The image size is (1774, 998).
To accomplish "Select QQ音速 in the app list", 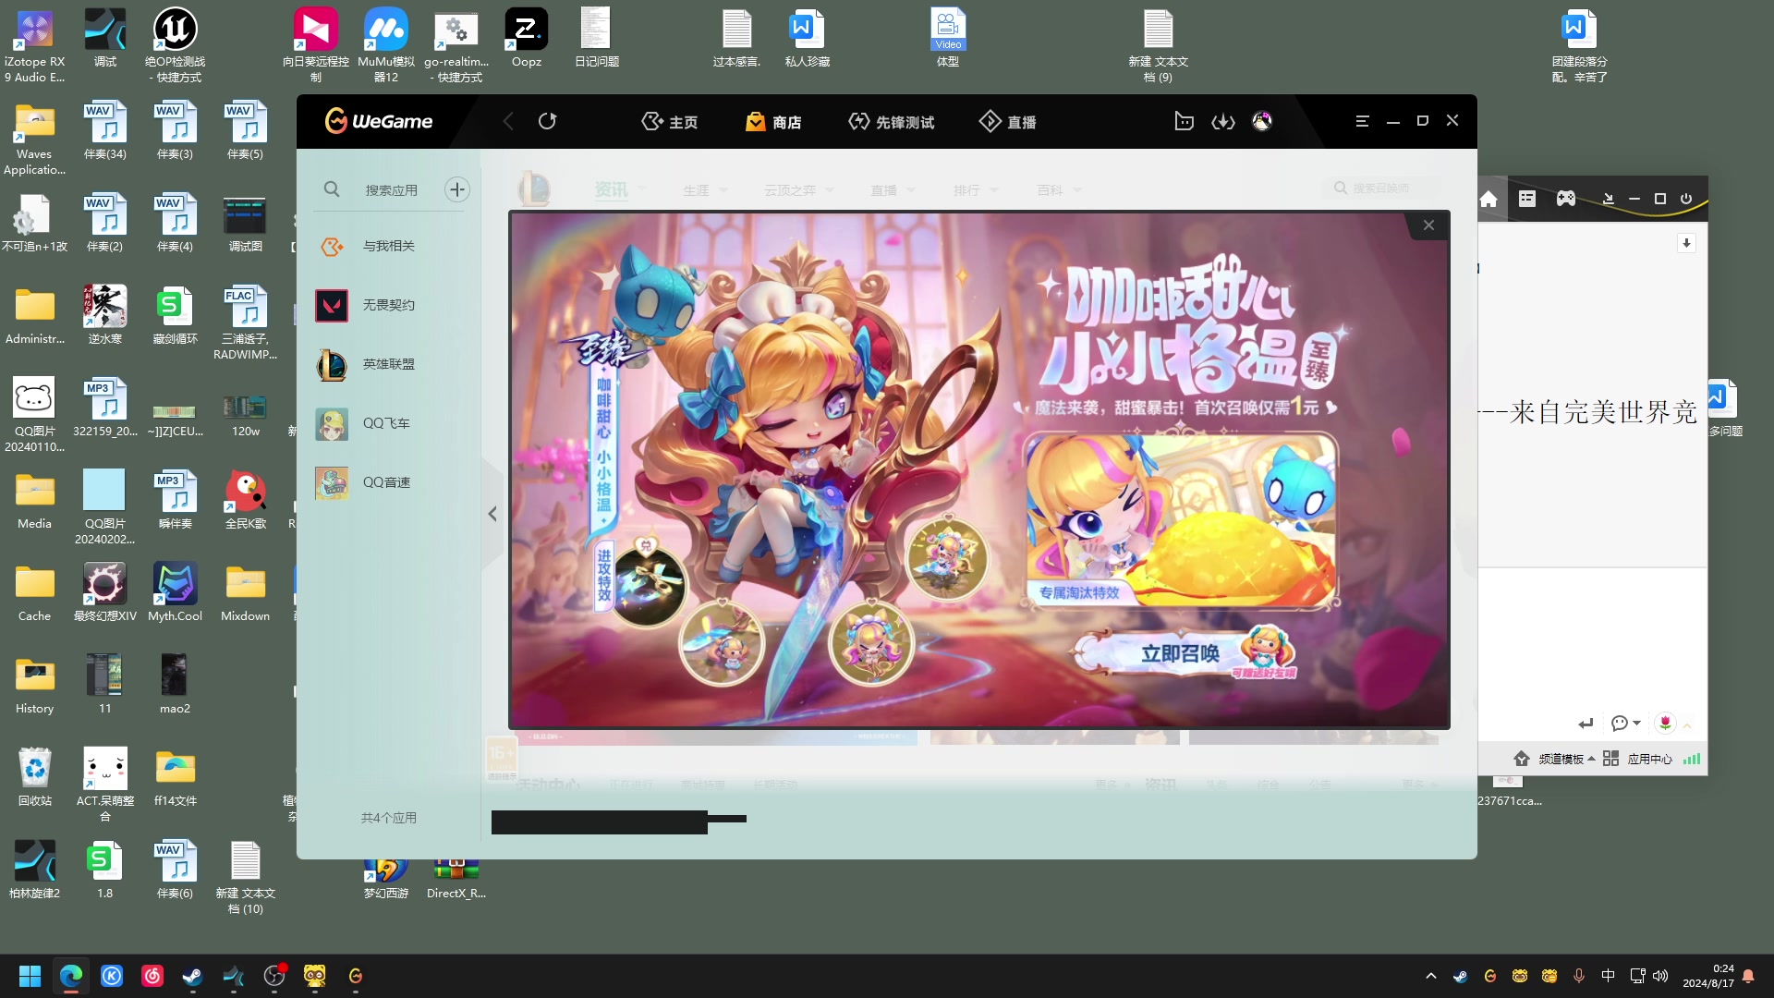I will [x=388, y=482].
